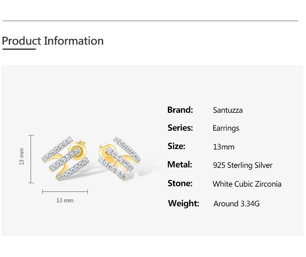Click the Product Information heading

(x=53, y=41)
